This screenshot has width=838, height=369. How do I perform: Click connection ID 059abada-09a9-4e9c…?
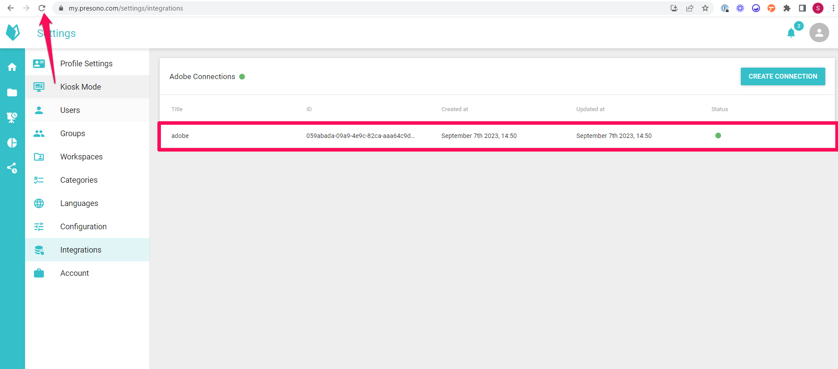(361, 136)
